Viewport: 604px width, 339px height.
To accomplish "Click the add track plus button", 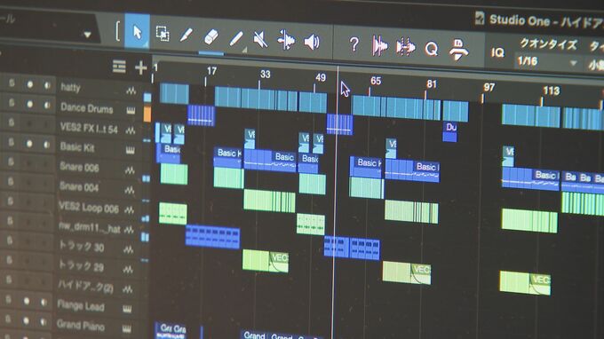I will (141, 67).
